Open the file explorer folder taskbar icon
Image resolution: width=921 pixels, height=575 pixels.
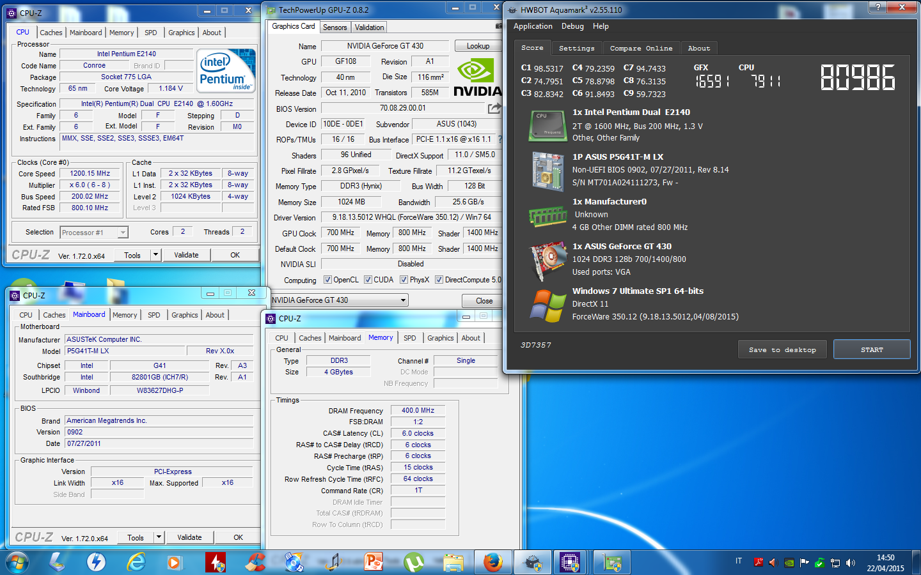point(453,562)
